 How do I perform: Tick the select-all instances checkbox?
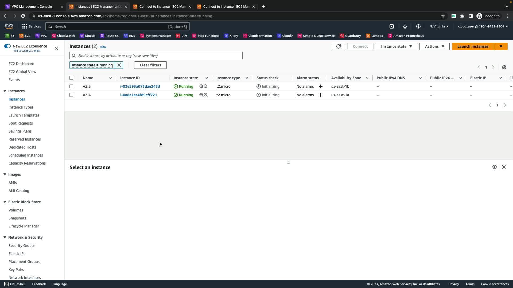[x=71, y=78]
